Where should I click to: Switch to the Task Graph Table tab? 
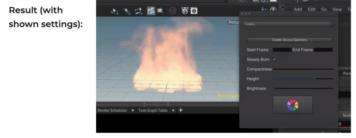(x=153, y=111)
